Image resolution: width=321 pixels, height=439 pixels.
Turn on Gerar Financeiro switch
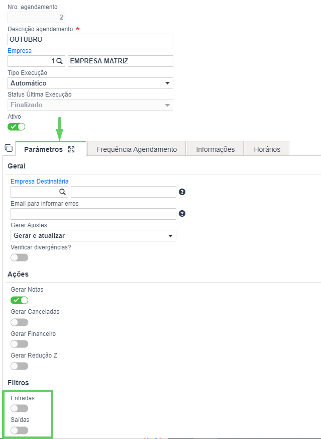19,344
